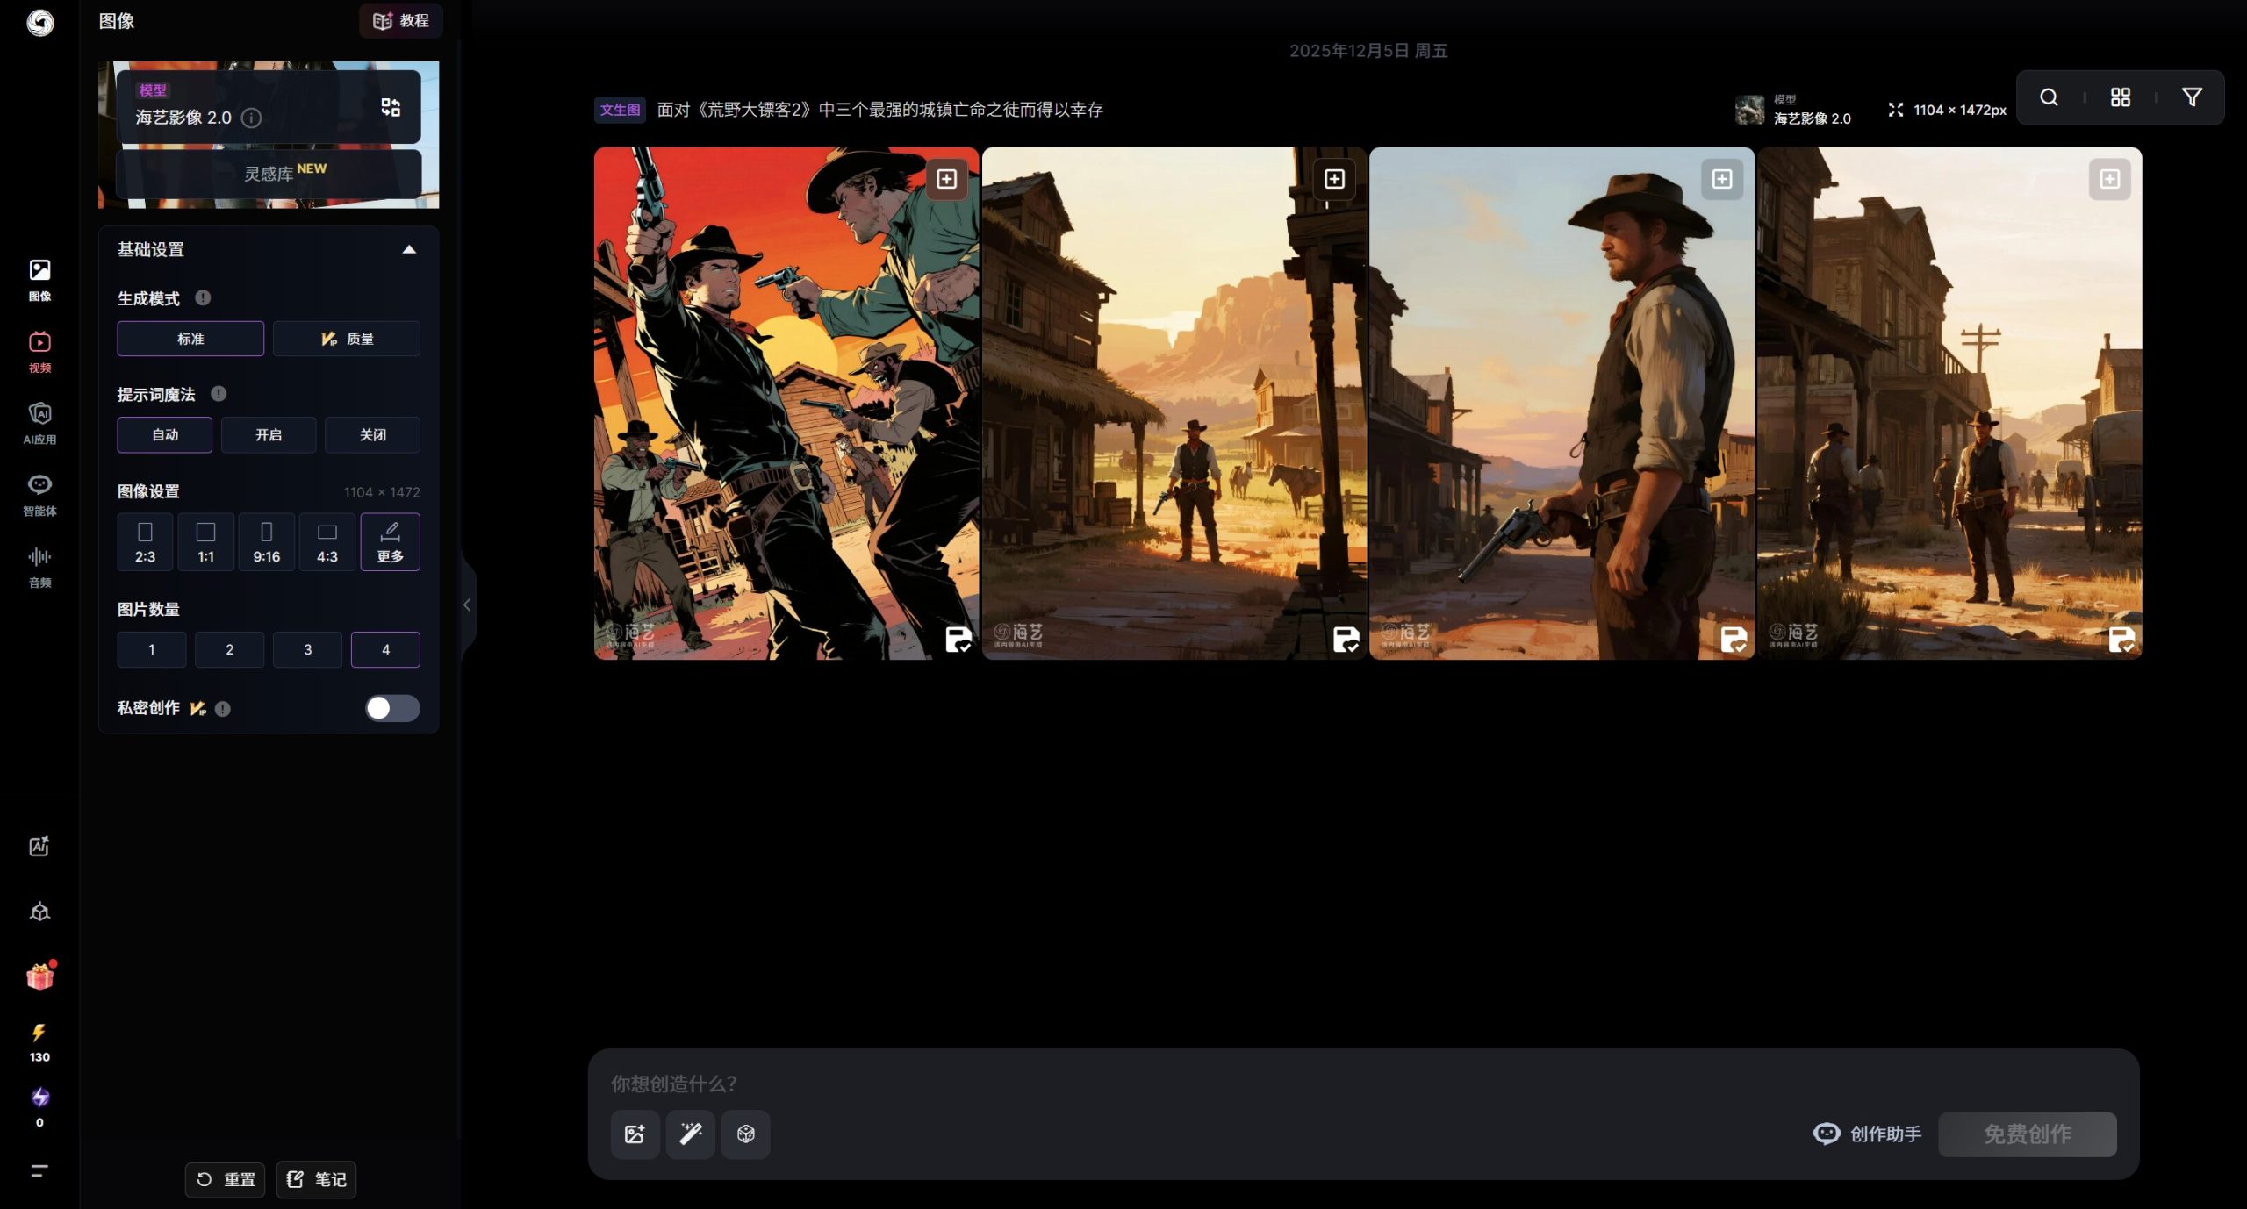Click the upload reference image icon
Image resolution: width=2247 pixels, height=1209 pixels.
tap(635, 1134)
